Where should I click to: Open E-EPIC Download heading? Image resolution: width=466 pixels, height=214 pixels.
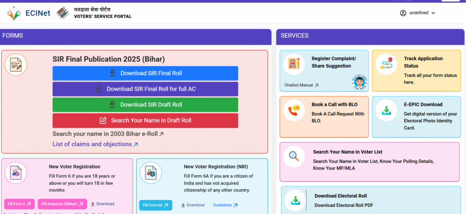click(423, 104)
